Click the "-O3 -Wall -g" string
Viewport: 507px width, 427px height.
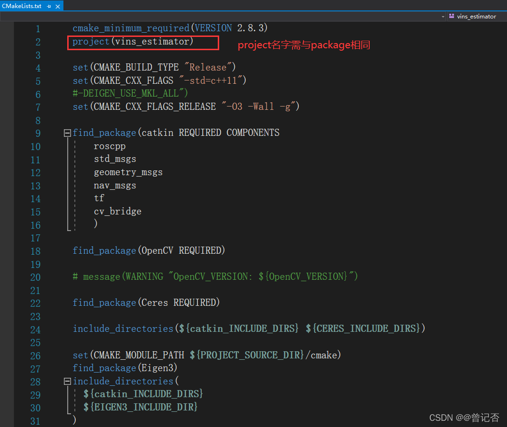point(258,107)
